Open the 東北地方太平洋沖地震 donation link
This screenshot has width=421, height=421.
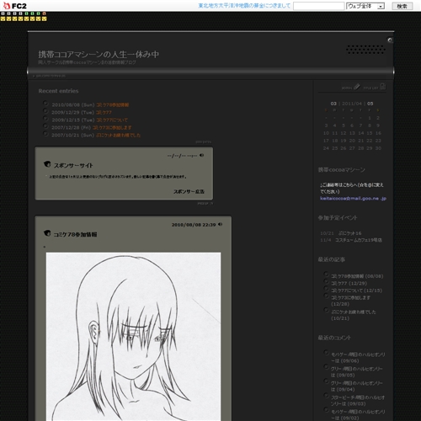244,6
